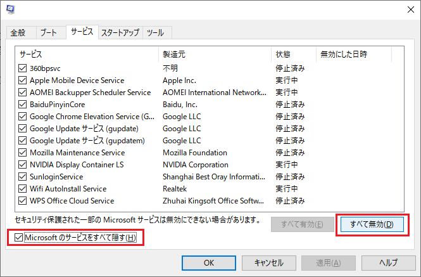Click the キャンセル button
The image size is (421, 277).
click(269, 263)
